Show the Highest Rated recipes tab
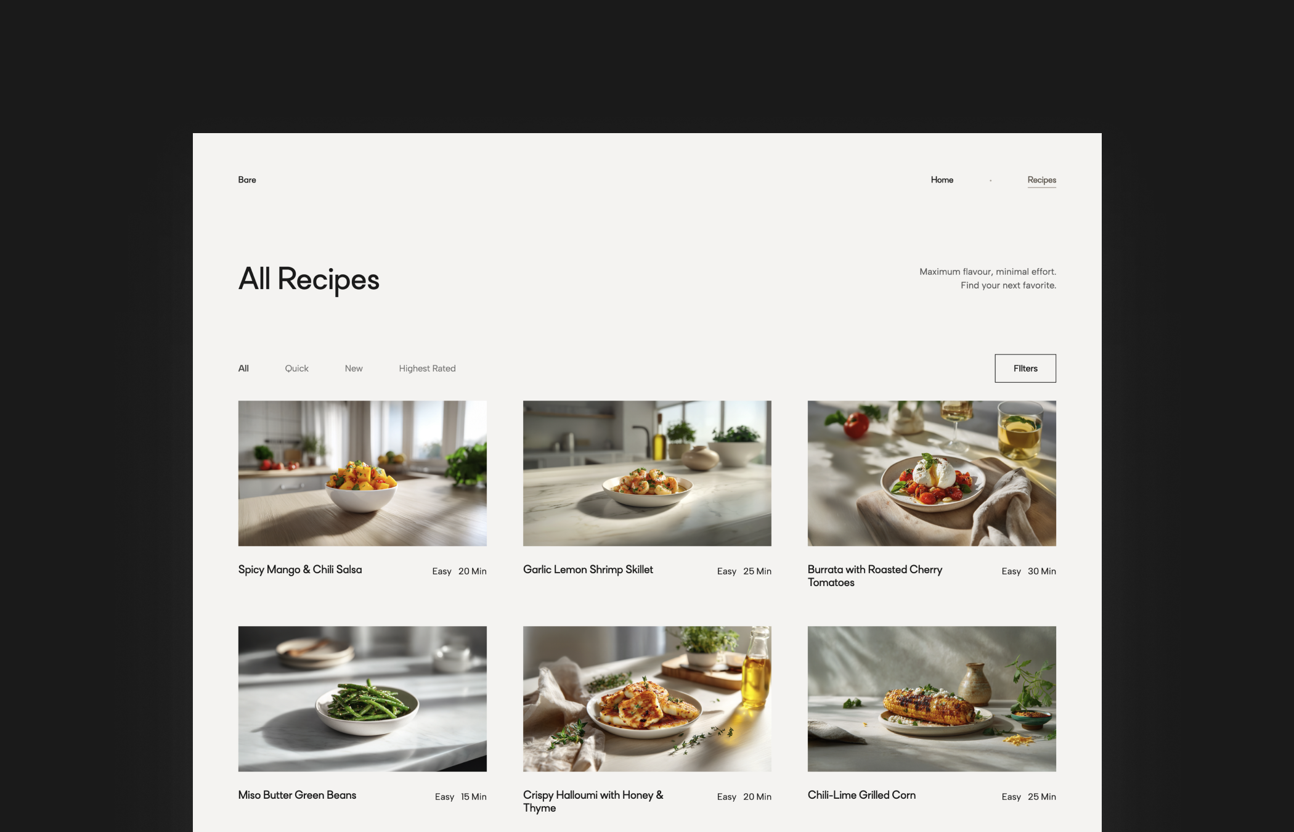This screenshot has width=1294, height=832. tap(427, 369)
